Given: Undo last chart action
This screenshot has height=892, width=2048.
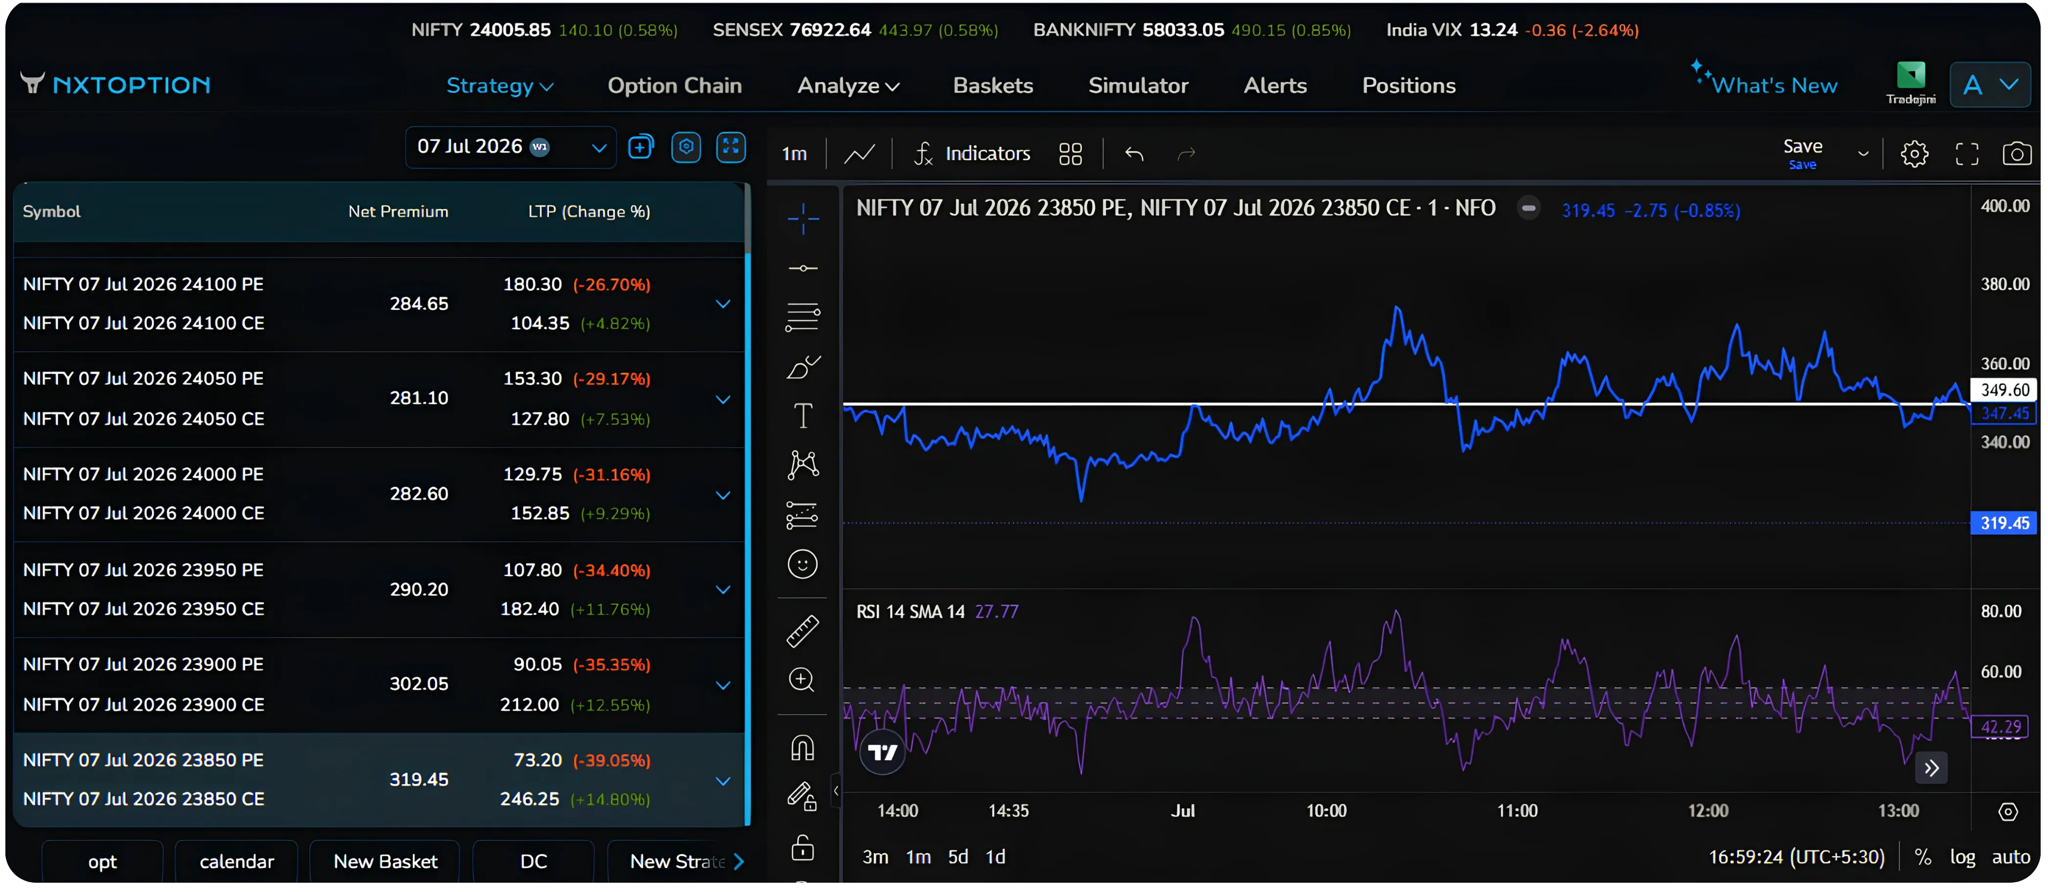Looking at the screenshot, I should [x=1135, y=153].
